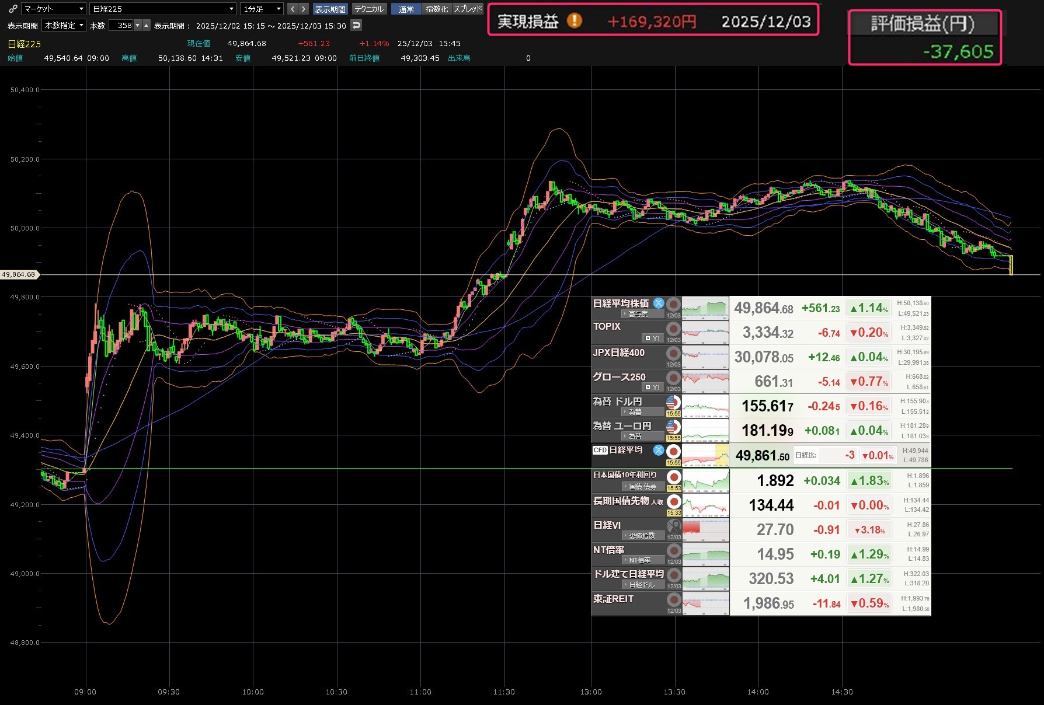Screen dimensions: 1044x705
Task: Expand the 1分足 timeframe dropdown
Action: click(x=262, y=9)
